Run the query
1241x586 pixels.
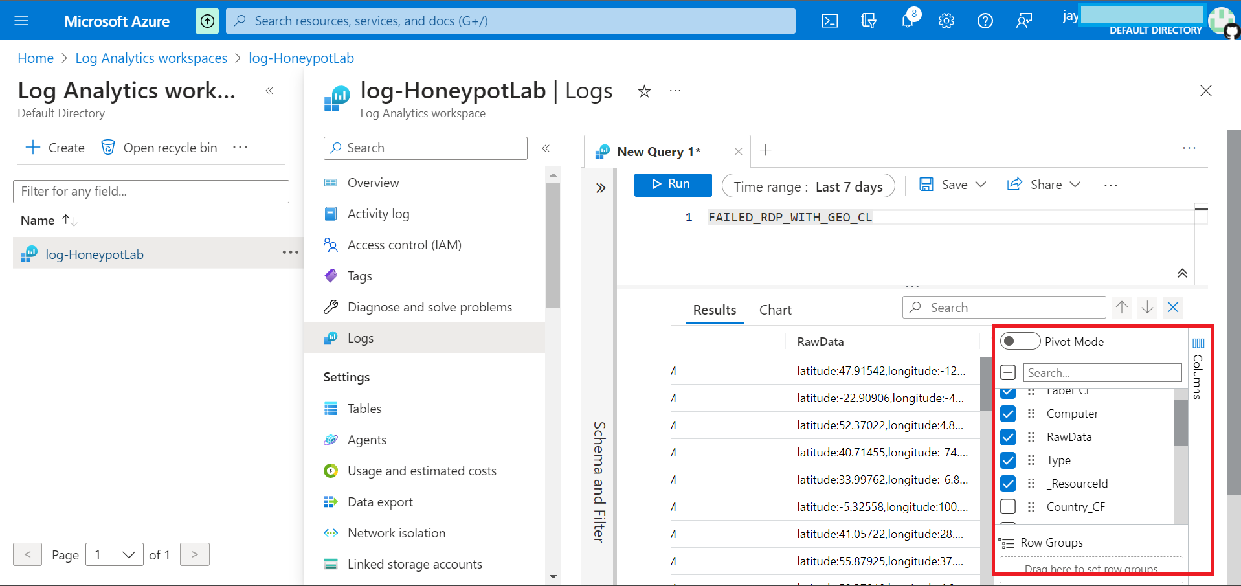[x=673, y=185]
